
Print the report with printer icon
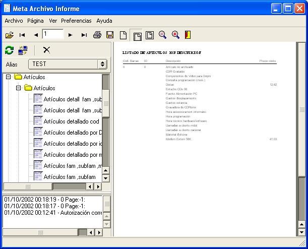click(97, 35)
